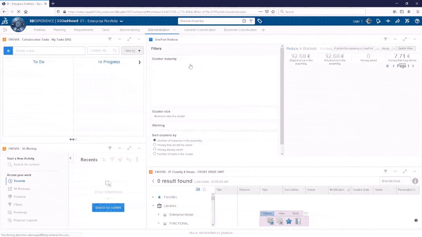The height and width of the screenshot is (237, 422).
Task: Click the Add to library toolbar icon
Action: tap(270, 221)
